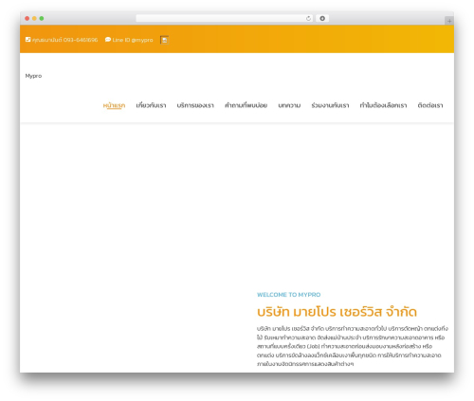This screenshot has height=401, width=474.
Task: Open the เกี่ยวกับเรา menu item
Action: (x=151, y=105)
